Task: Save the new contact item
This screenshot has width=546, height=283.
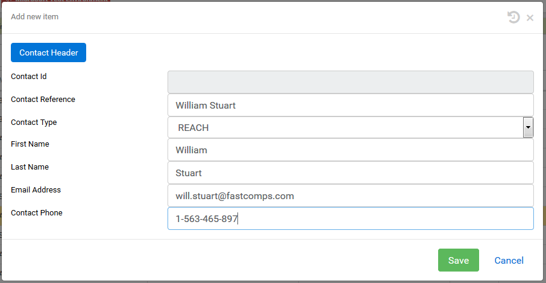Action: pyautogui.click(x=458, y=260)
